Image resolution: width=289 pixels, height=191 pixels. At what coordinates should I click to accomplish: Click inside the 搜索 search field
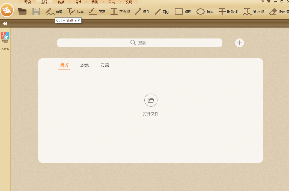[140, 43]
